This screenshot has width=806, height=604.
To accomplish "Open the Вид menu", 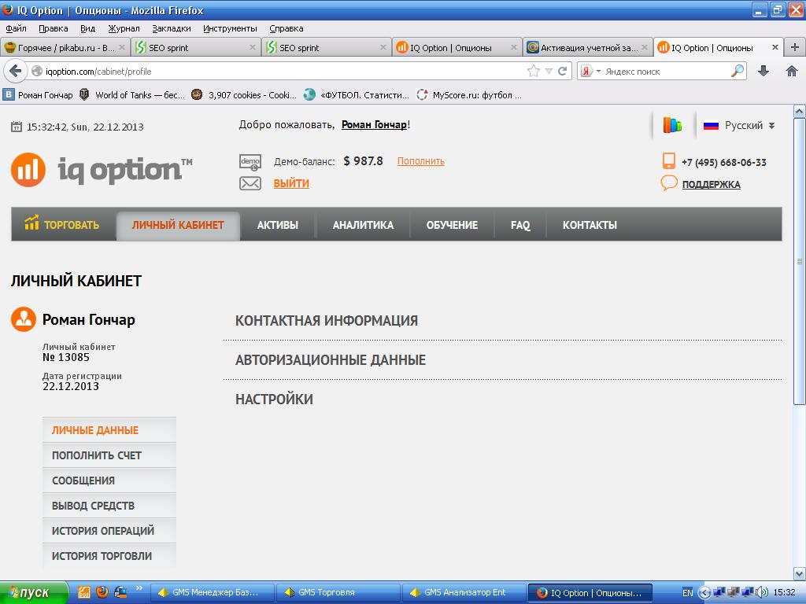I will (x=87, y=28).
